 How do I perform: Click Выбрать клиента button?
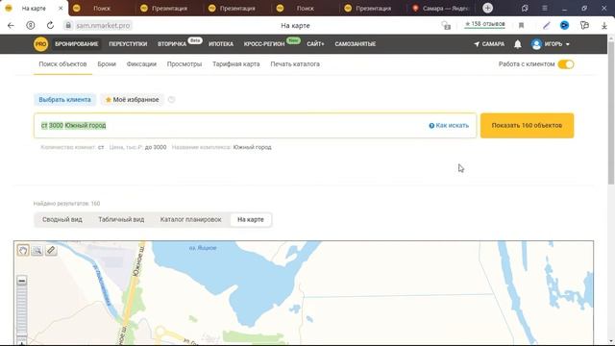tap(64, 100)
